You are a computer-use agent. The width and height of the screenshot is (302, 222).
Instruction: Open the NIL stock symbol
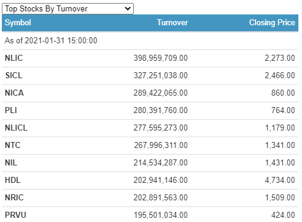(x=11, y=162)
